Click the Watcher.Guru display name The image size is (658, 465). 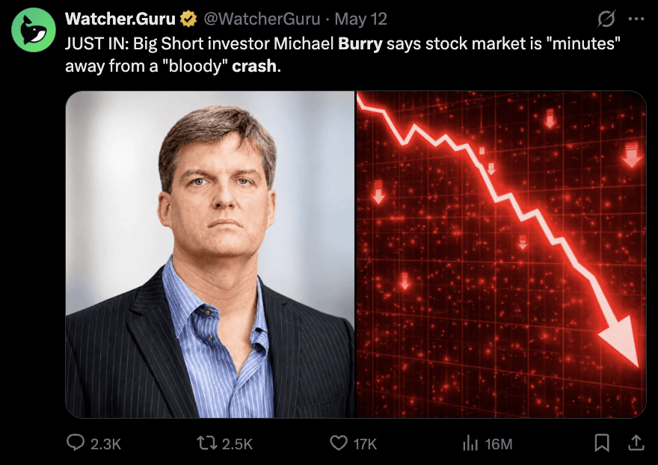120,19
